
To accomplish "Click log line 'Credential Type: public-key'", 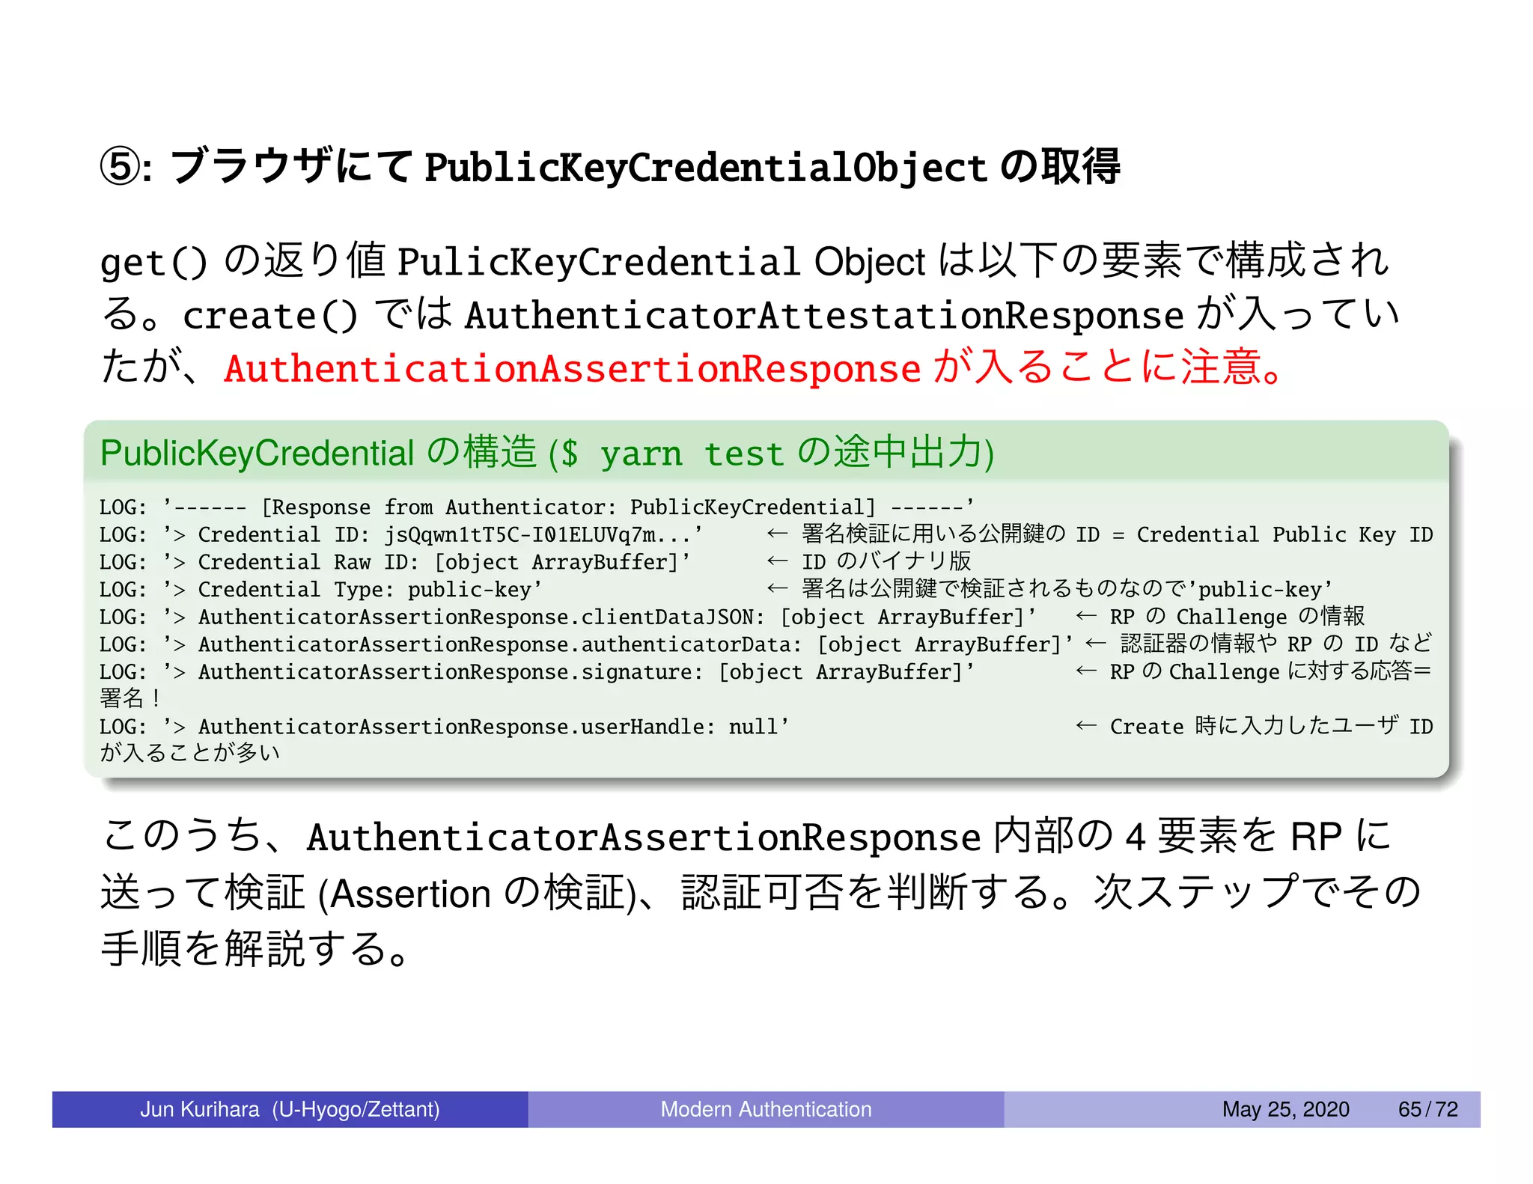I will (x=321, y=590).
